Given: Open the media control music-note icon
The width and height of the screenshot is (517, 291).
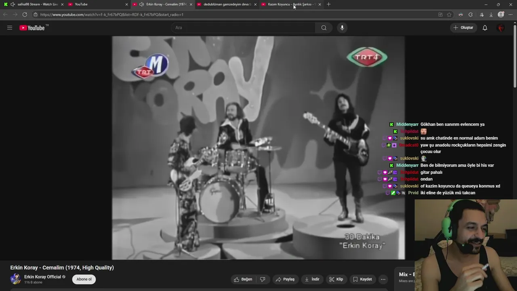Looking at the screenshot, I should pyautogui.click(x=481, y=15).
